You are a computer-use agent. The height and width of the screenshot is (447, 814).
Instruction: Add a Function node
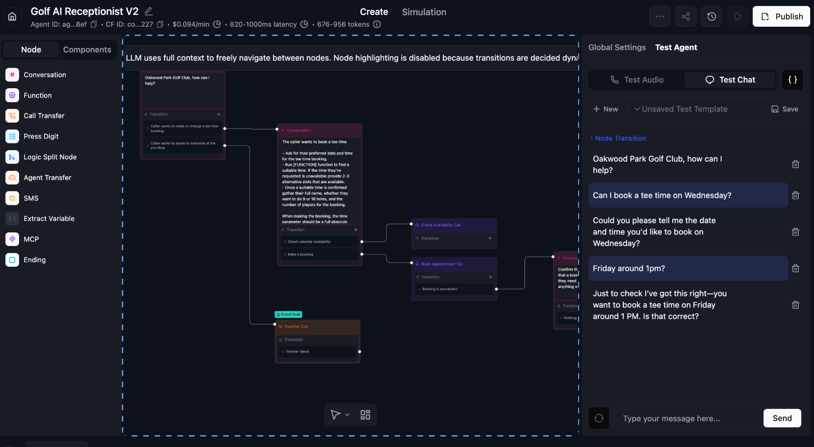37,95
